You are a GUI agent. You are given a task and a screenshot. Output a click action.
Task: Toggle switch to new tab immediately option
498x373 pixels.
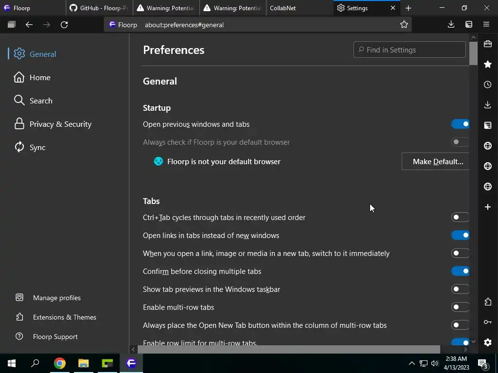pos(460,253)
